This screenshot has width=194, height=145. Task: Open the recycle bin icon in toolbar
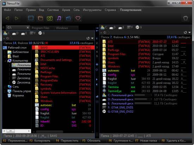tap(186, 18)
